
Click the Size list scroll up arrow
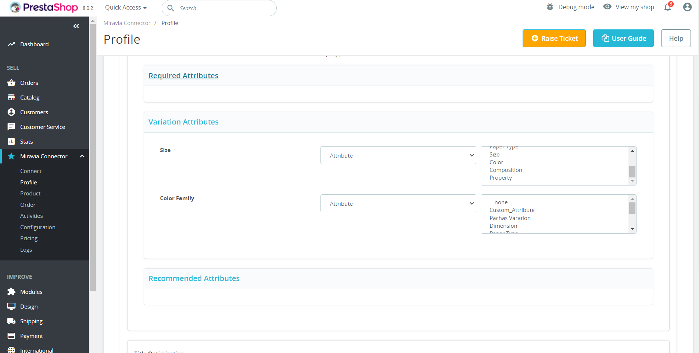632,151
